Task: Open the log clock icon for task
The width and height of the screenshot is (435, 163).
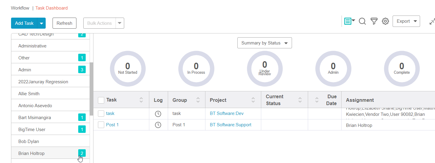Action: tap(158, 114)
